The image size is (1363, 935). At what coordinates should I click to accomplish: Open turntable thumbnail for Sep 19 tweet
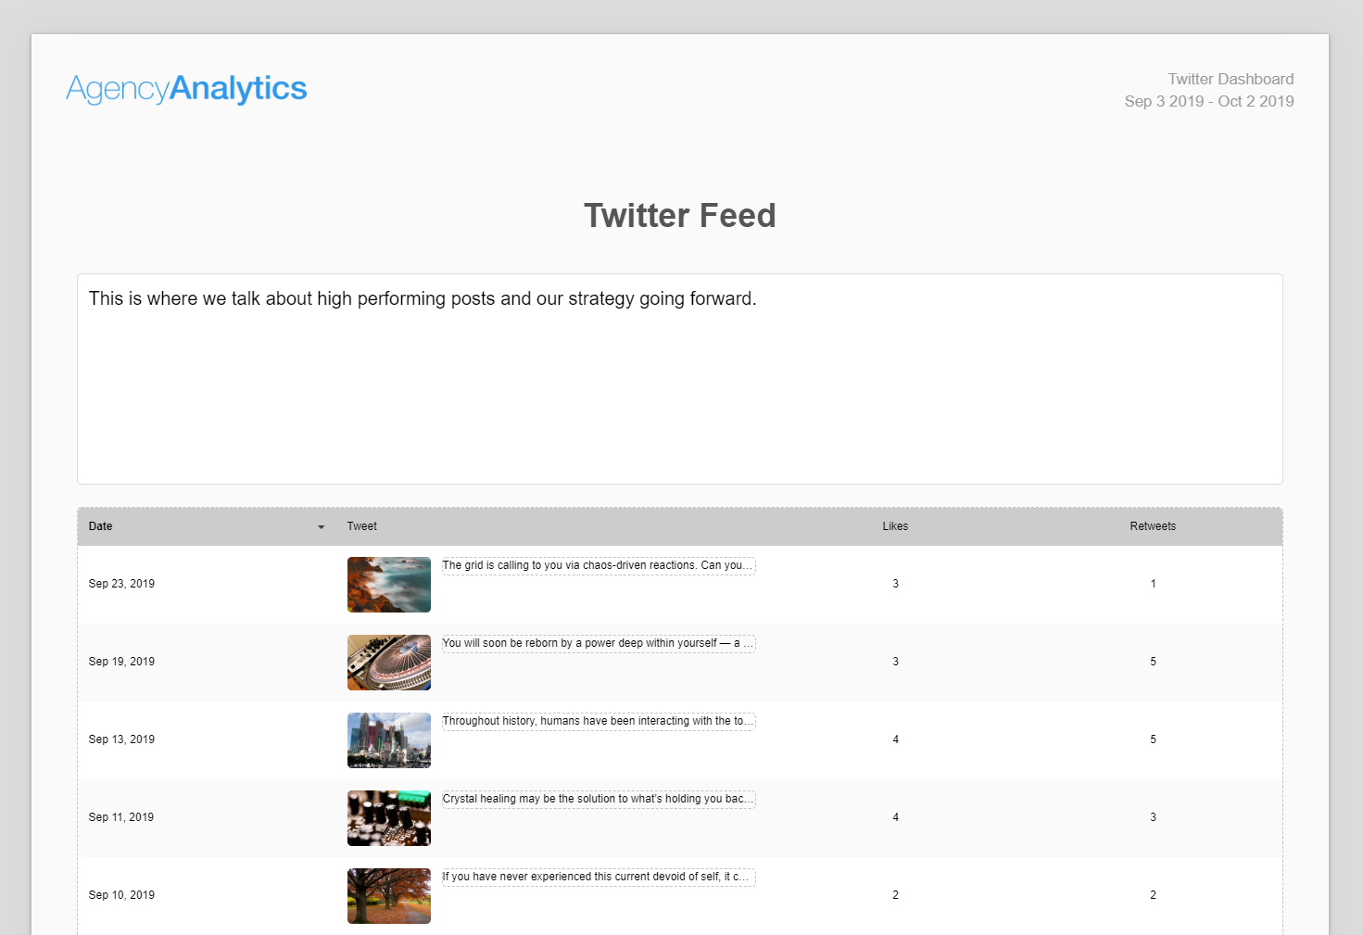[x=389, y=663]
